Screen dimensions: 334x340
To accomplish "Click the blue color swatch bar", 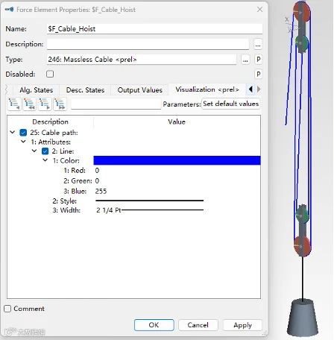I will tap(177, 160).
